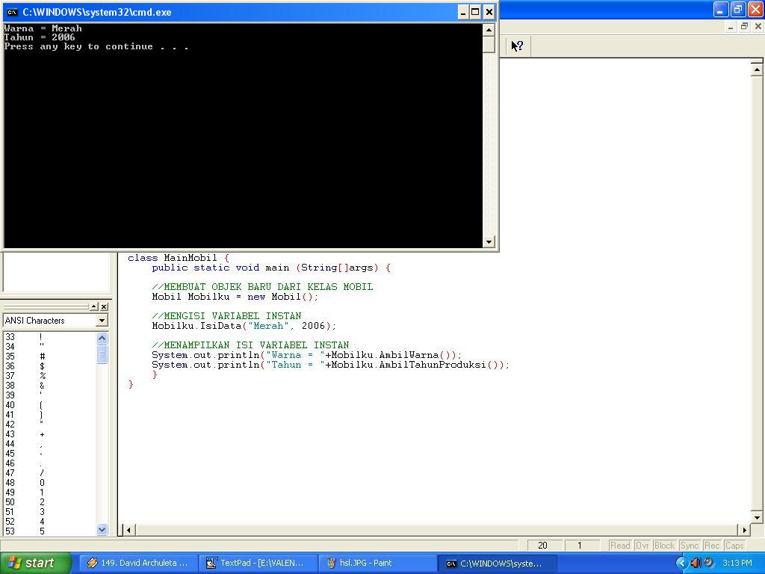Maximize the cmd.exe window
This screenshot has width=765, height=574.
pos(475,12)
